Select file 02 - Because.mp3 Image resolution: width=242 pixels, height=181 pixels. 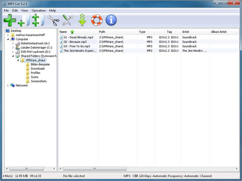pyautogui.click(x=75, y=42)
